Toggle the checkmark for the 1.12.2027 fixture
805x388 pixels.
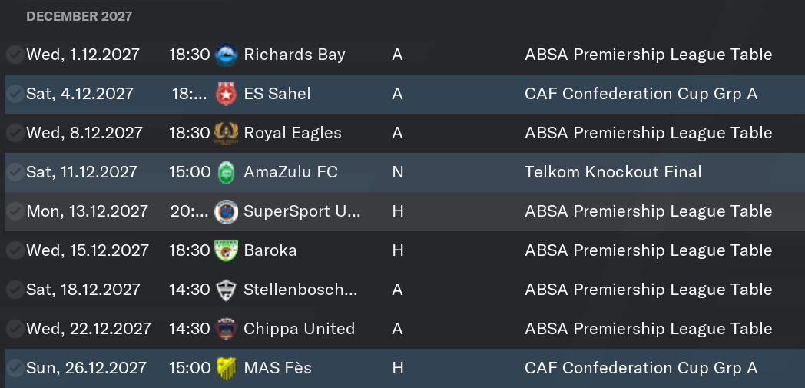[x=15, y=55]
